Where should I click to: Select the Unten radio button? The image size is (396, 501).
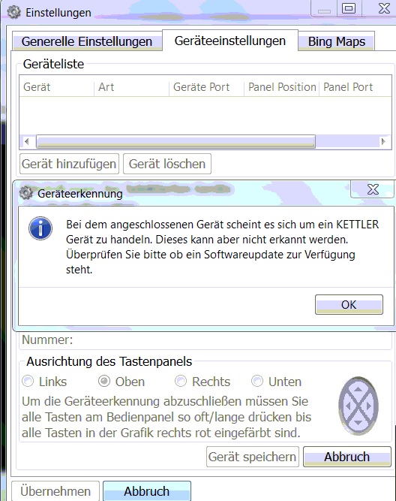tap(257, 381)
